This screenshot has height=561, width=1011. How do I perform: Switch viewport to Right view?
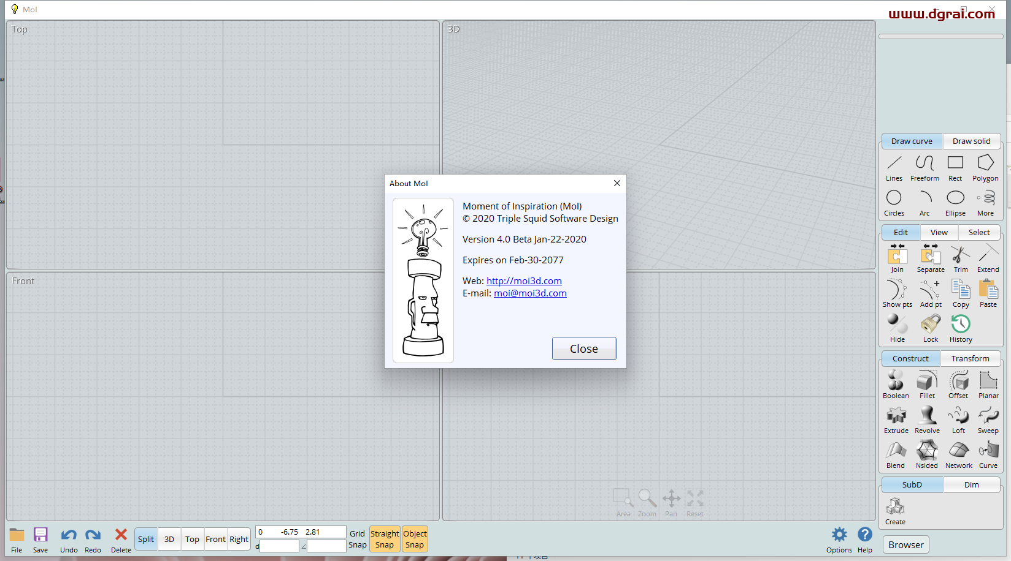[239, 539]
